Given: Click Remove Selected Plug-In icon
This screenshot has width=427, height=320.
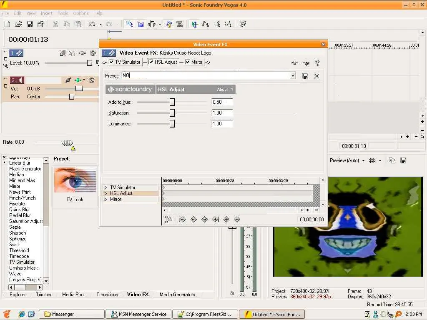Looking at the screenshot, I should 306,63.
